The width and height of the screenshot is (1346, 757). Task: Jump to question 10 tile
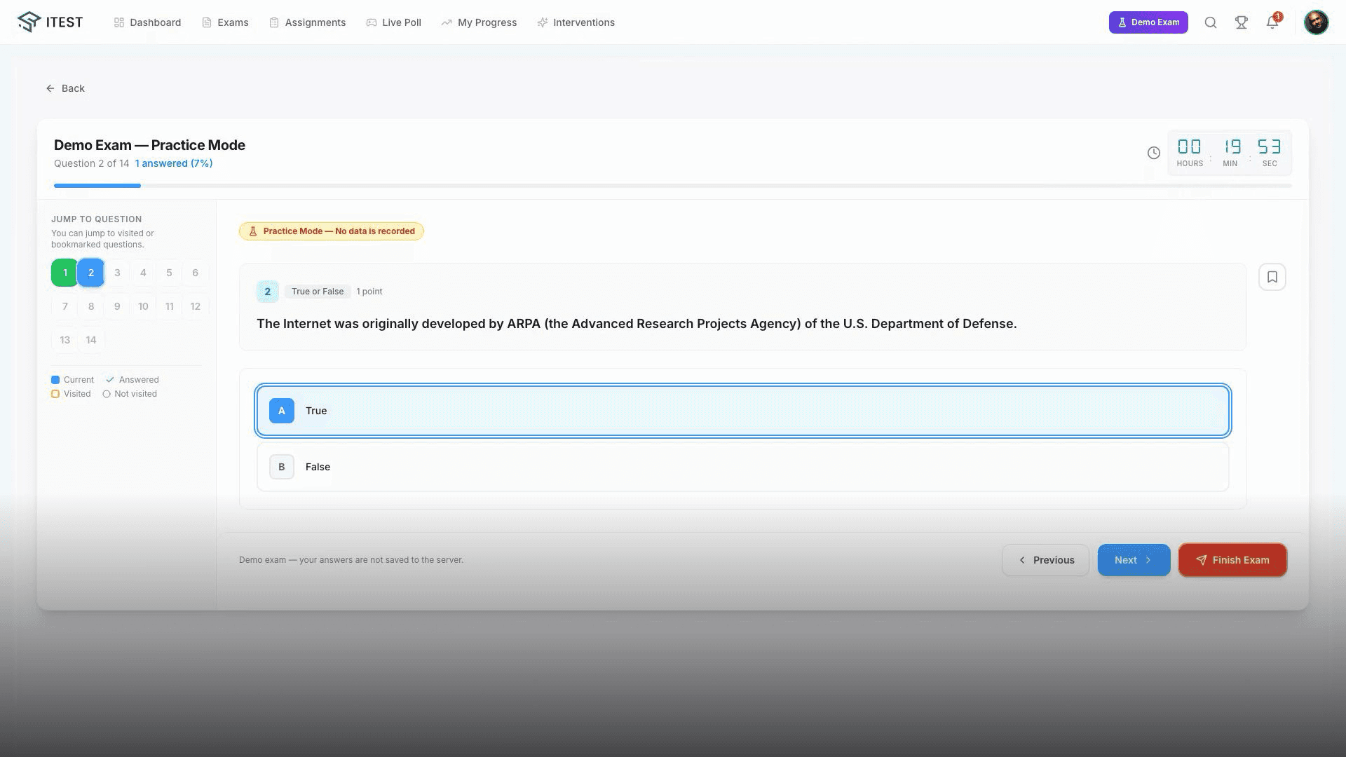coord(143,306)
